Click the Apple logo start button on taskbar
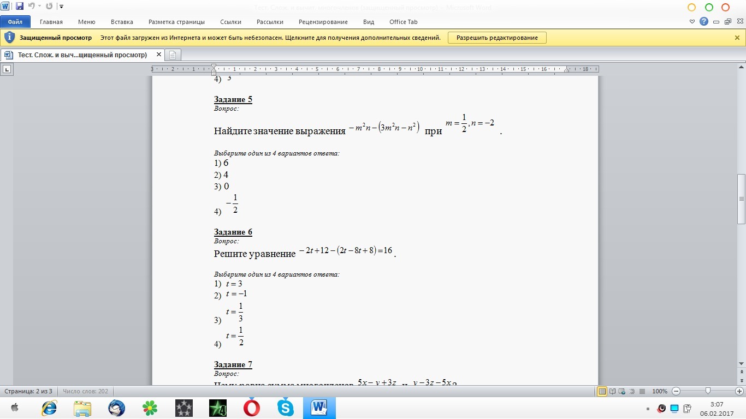746x419 pixels. [15, 408]
